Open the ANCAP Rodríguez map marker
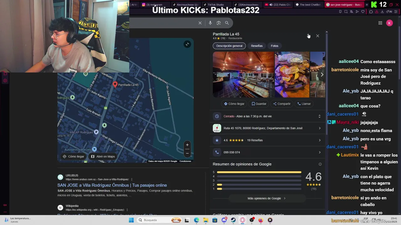 [x=96, y=132]
